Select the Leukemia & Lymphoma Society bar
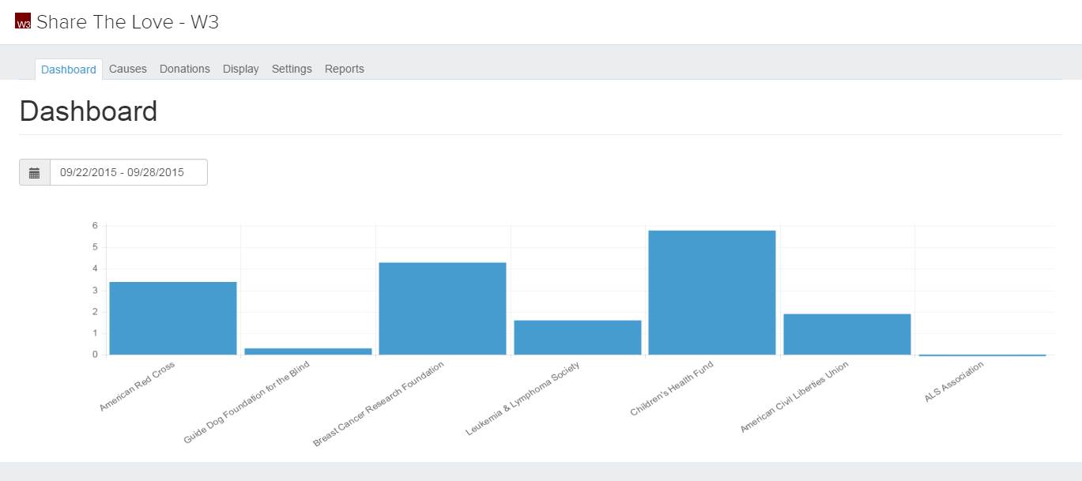This screenshot has width=1082, height=481. click(x=578, y=337)
